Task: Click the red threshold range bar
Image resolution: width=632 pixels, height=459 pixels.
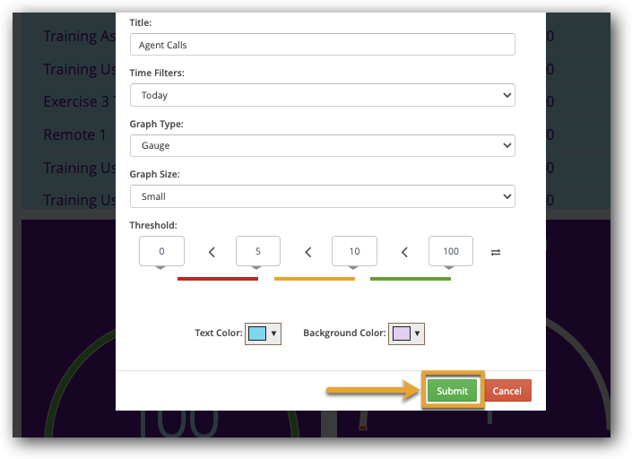Action: tap(218, 279)
